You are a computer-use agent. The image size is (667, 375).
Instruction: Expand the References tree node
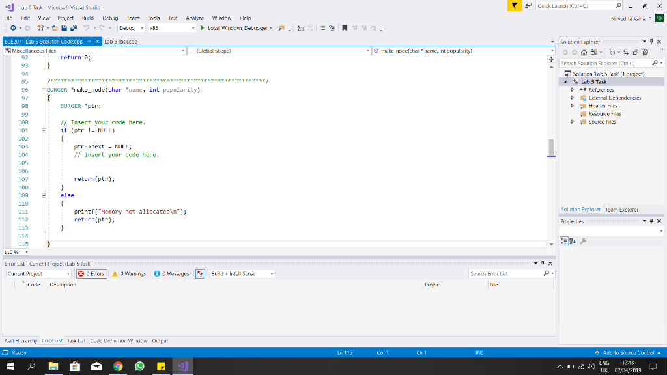point(573,90)
